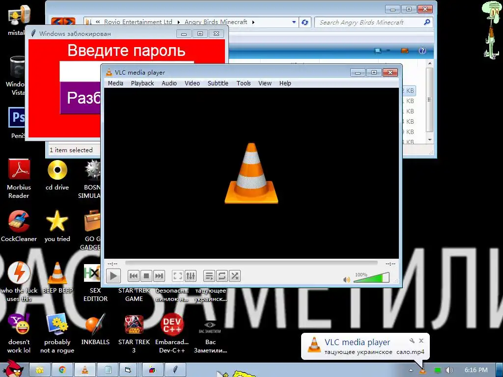The image size is (503, 377).
Task: Toggle VLC fullscreen mode button
Action: pos(178,276)
